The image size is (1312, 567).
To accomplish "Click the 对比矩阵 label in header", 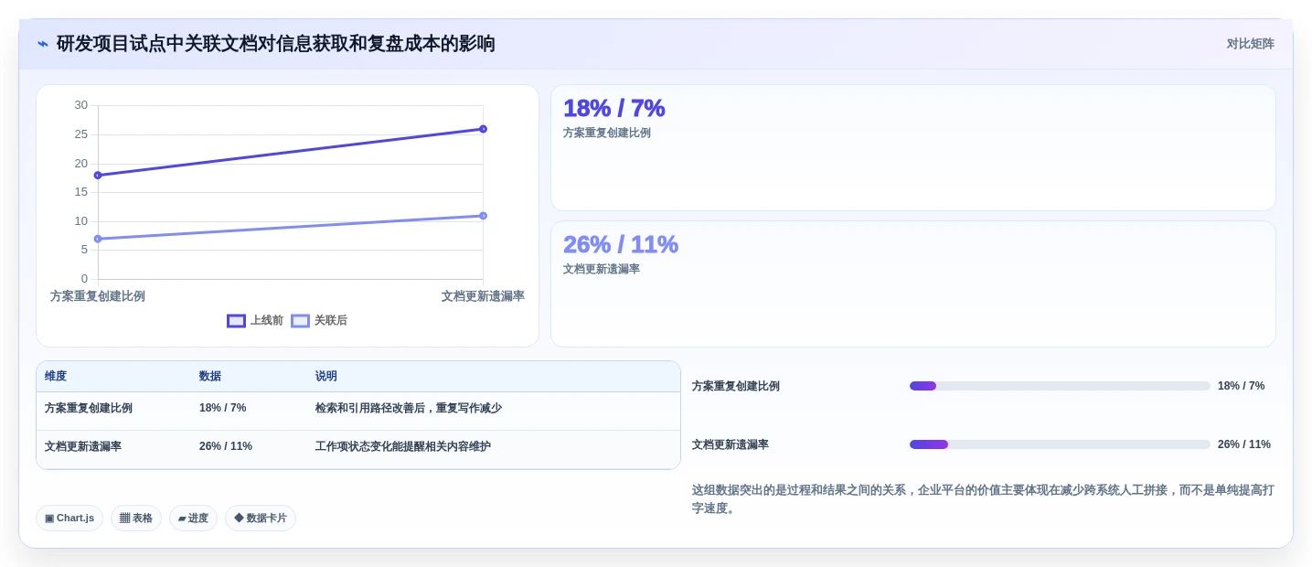I will click(x=1250, y=44).
